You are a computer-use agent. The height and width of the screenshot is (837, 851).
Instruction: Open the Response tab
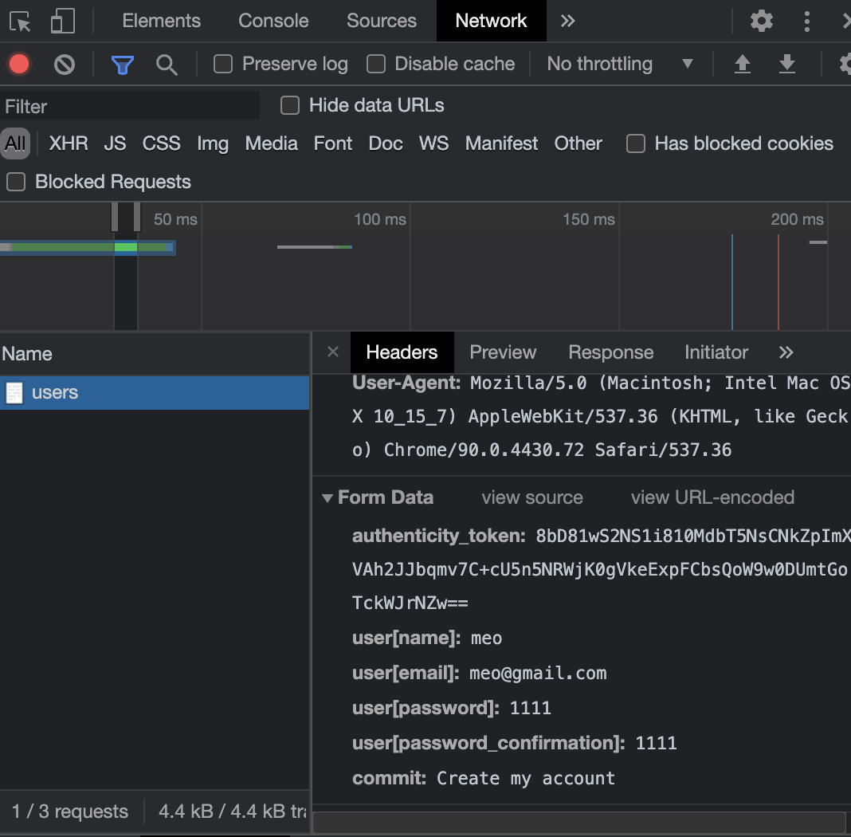[610, 352]
